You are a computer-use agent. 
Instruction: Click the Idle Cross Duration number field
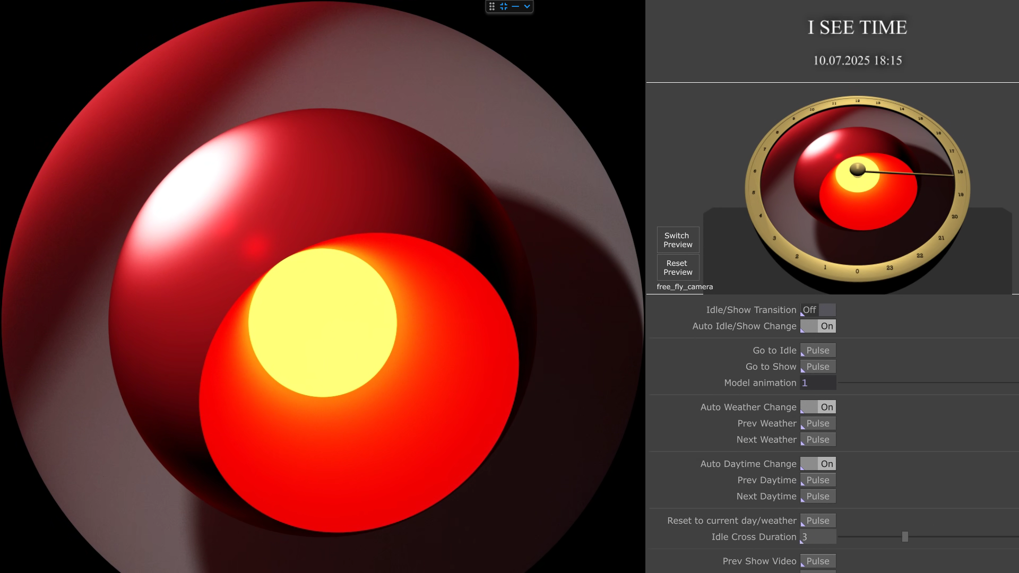(818, 537)
